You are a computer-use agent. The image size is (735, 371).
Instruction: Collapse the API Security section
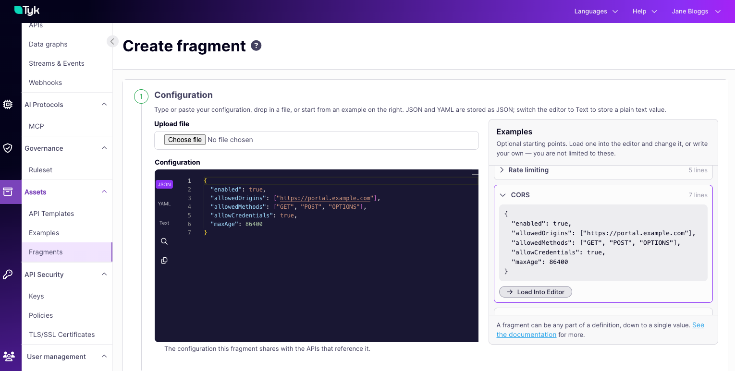point(104,274)
